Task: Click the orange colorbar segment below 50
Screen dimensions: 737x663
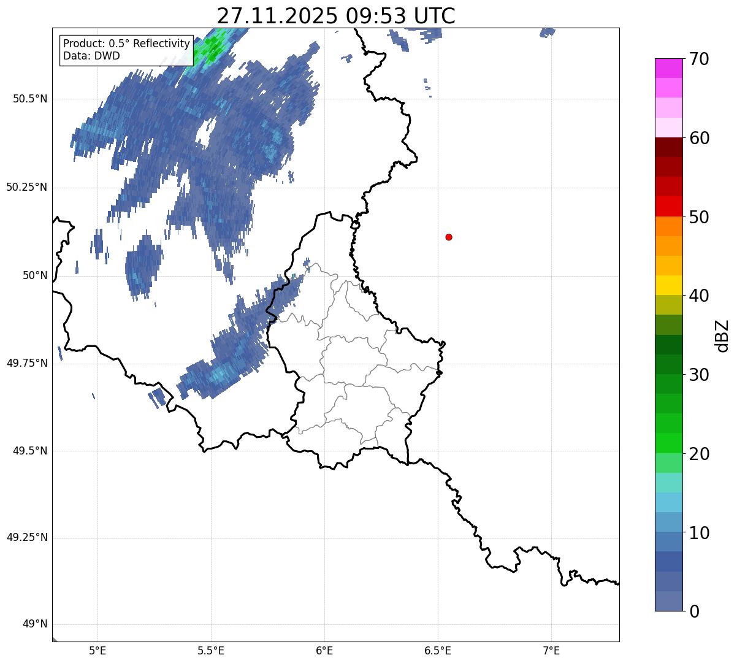Action: pyautogui.click(x=669, y=226)
